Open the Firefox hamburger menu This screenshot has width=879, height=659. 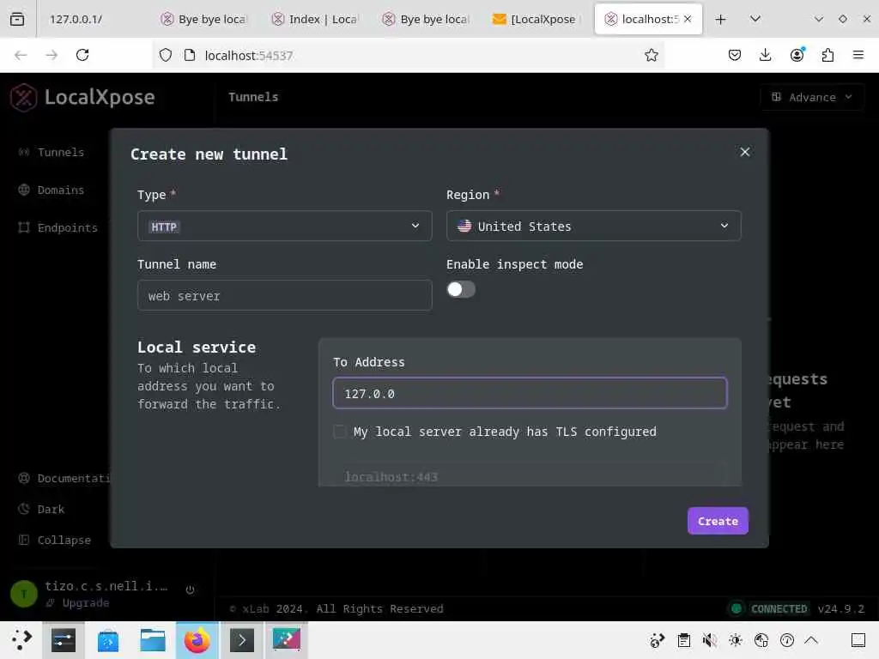(x=858, y=55)
